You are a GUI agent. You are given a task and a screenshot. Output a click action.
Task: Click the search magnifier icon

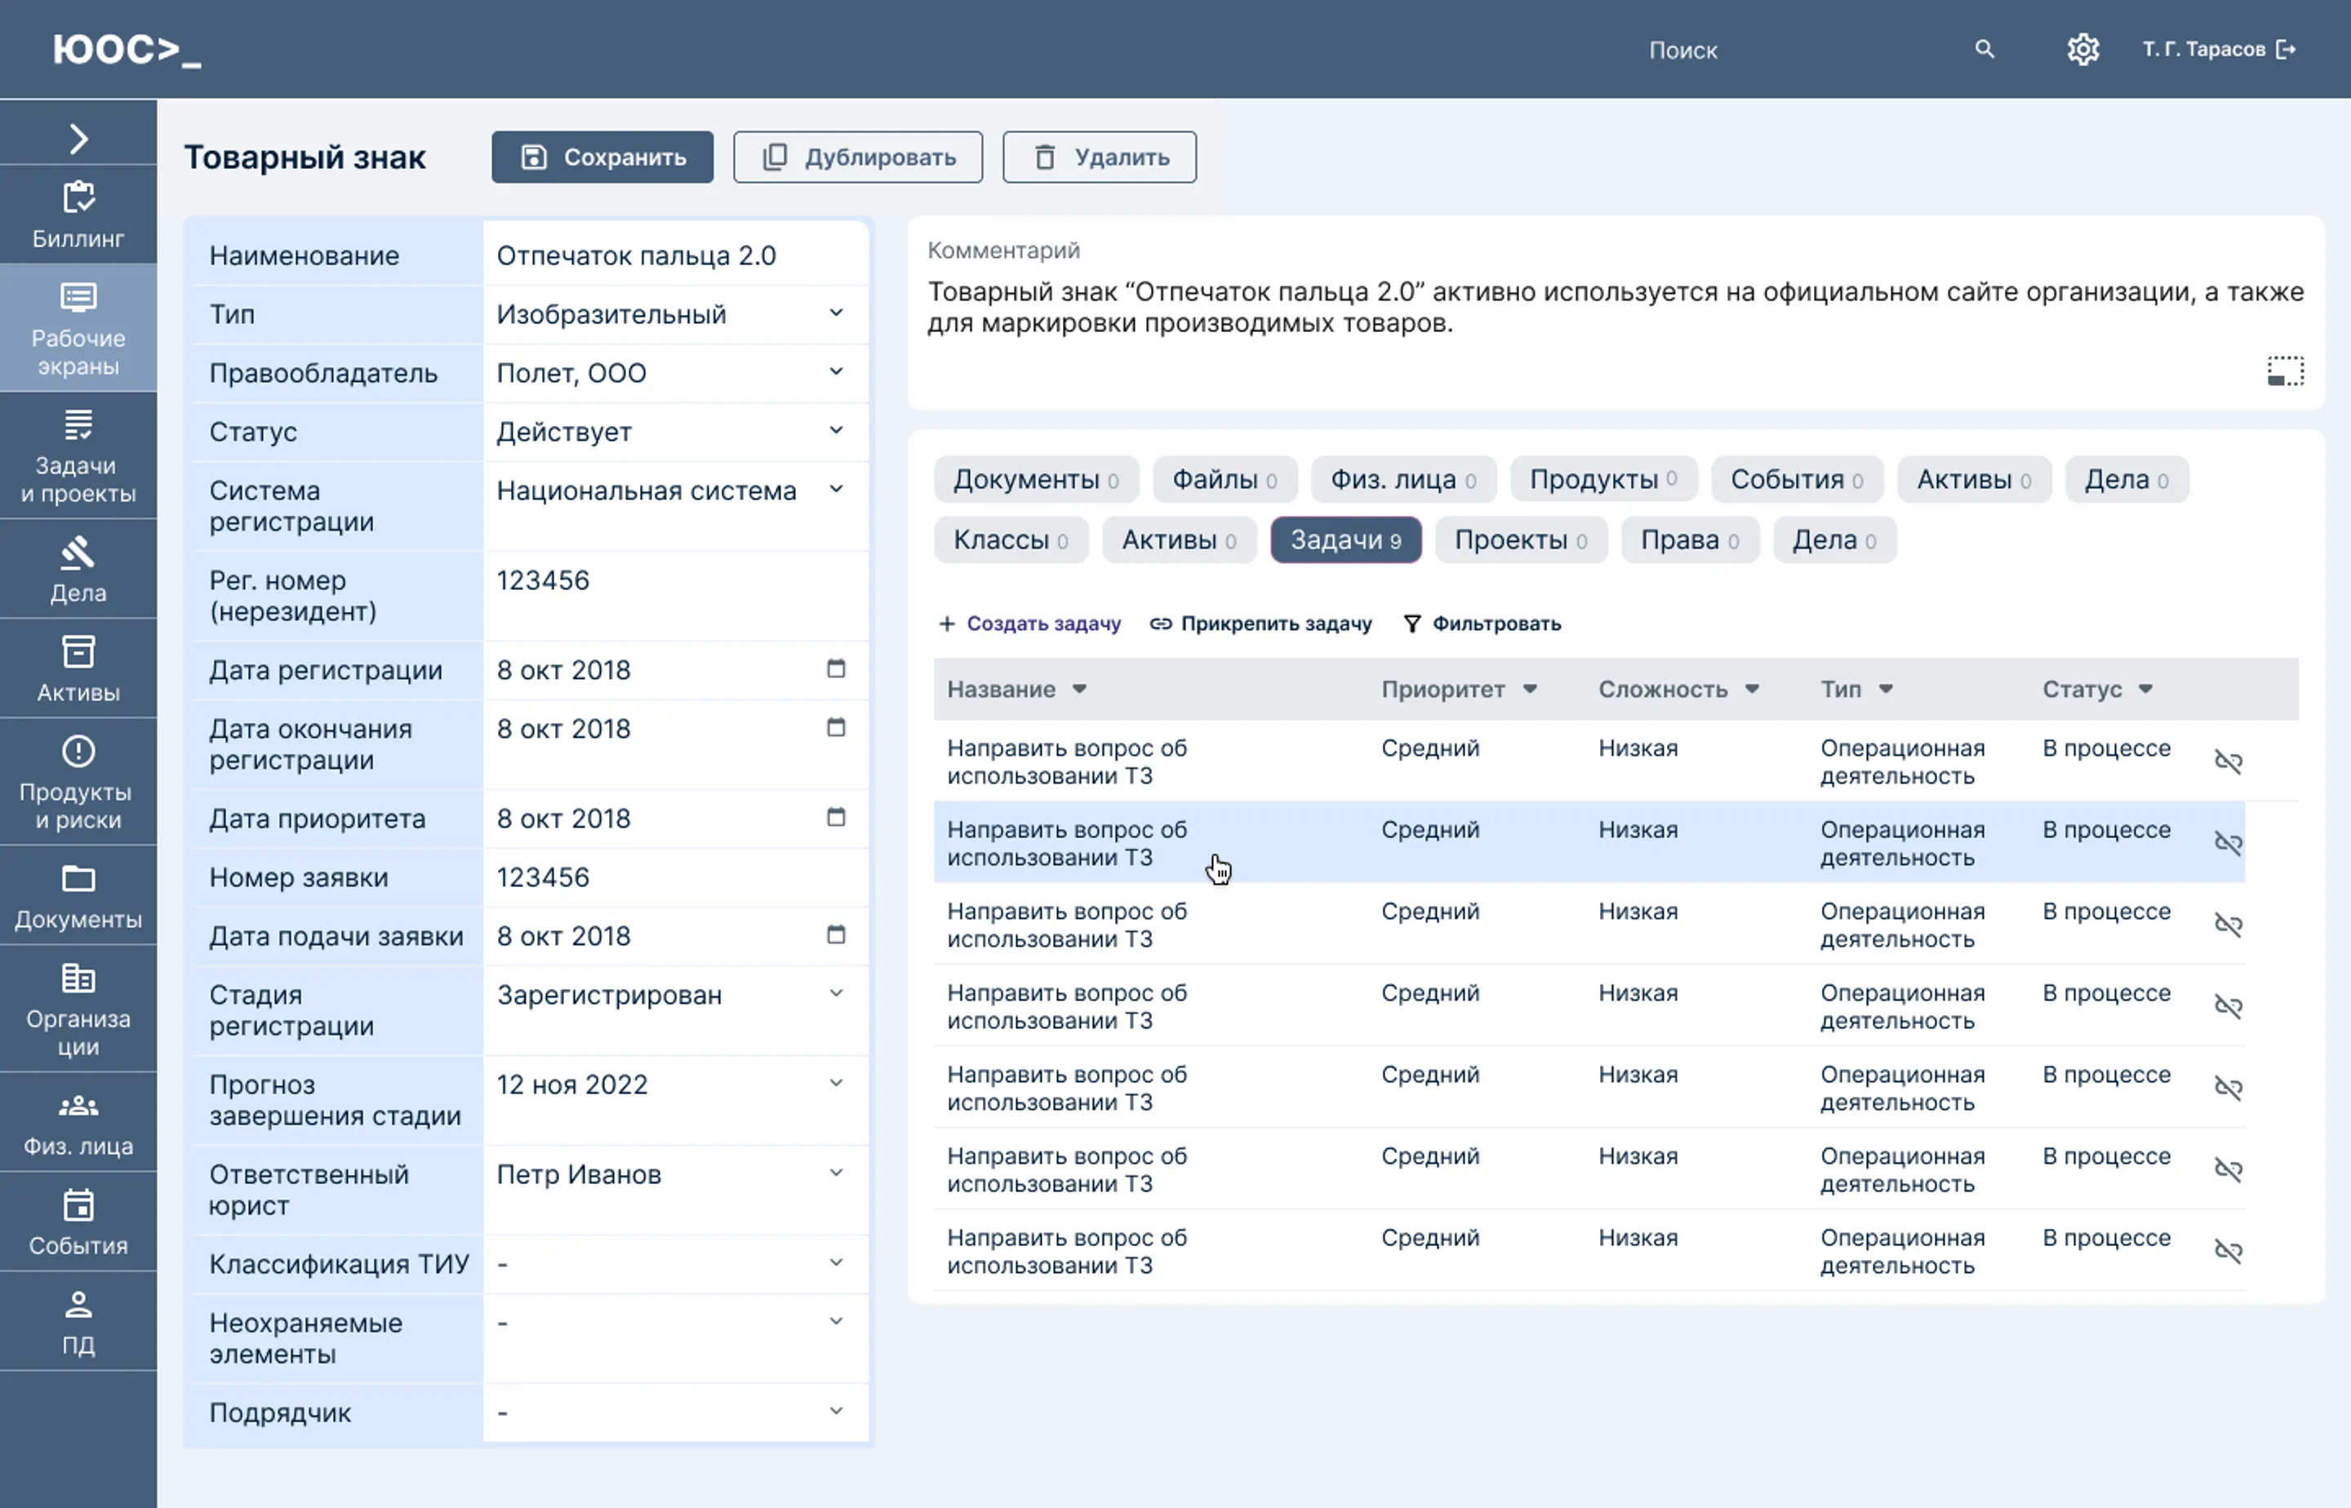1984,49
